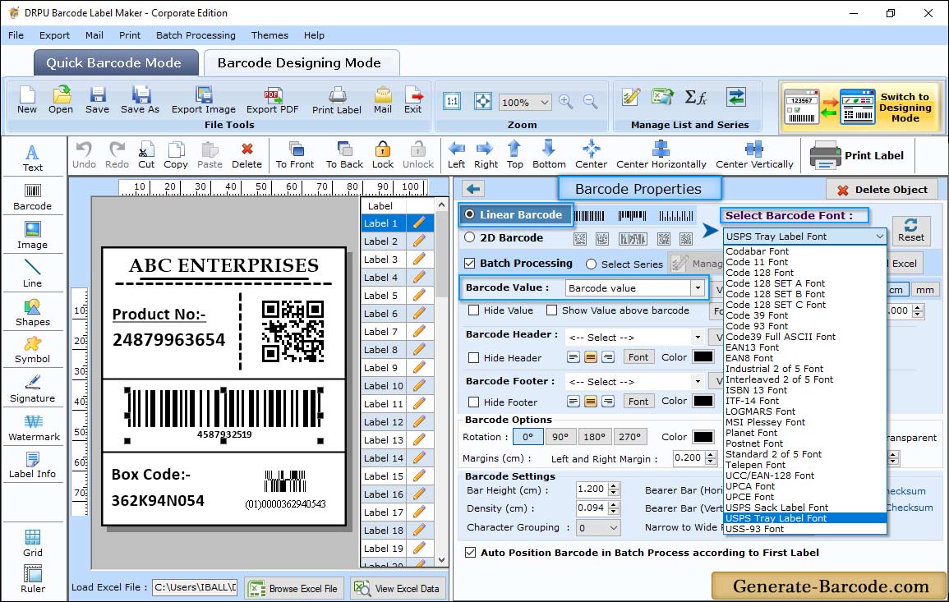The image size is (949, 602).
Task: Bring selected object To Front
Action: point(295,155)
